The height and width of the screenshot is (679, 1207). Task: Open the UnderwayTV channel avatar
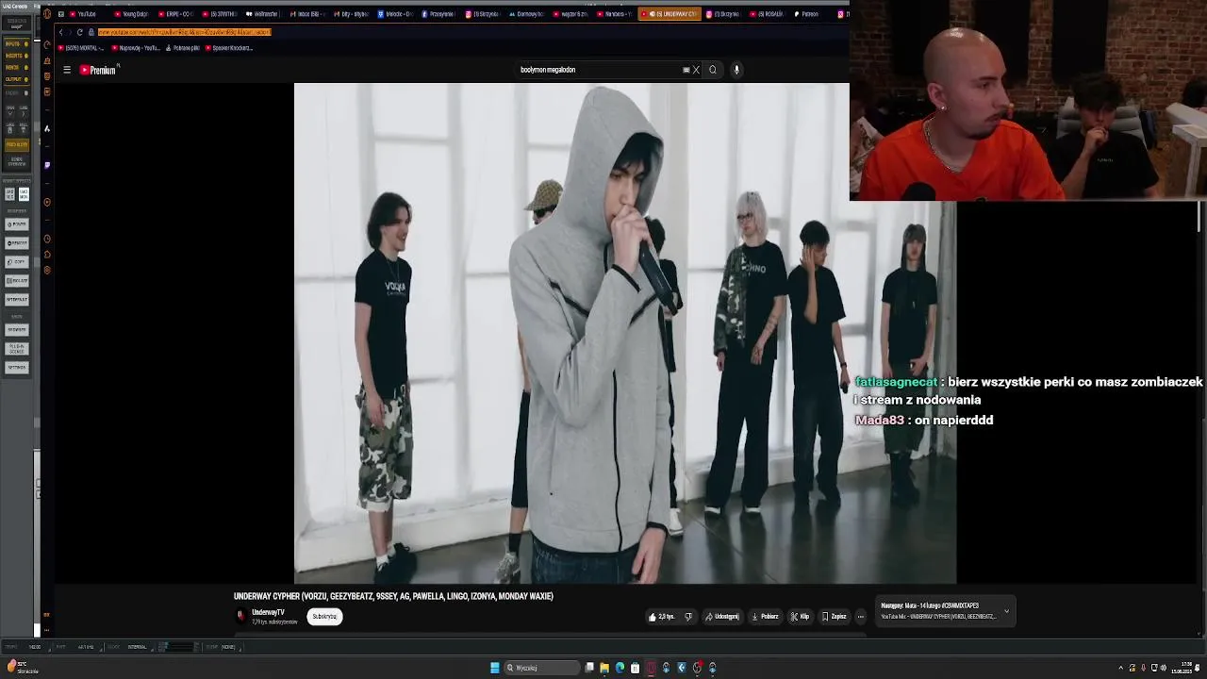pyautogui.click(x=240, y=616)
